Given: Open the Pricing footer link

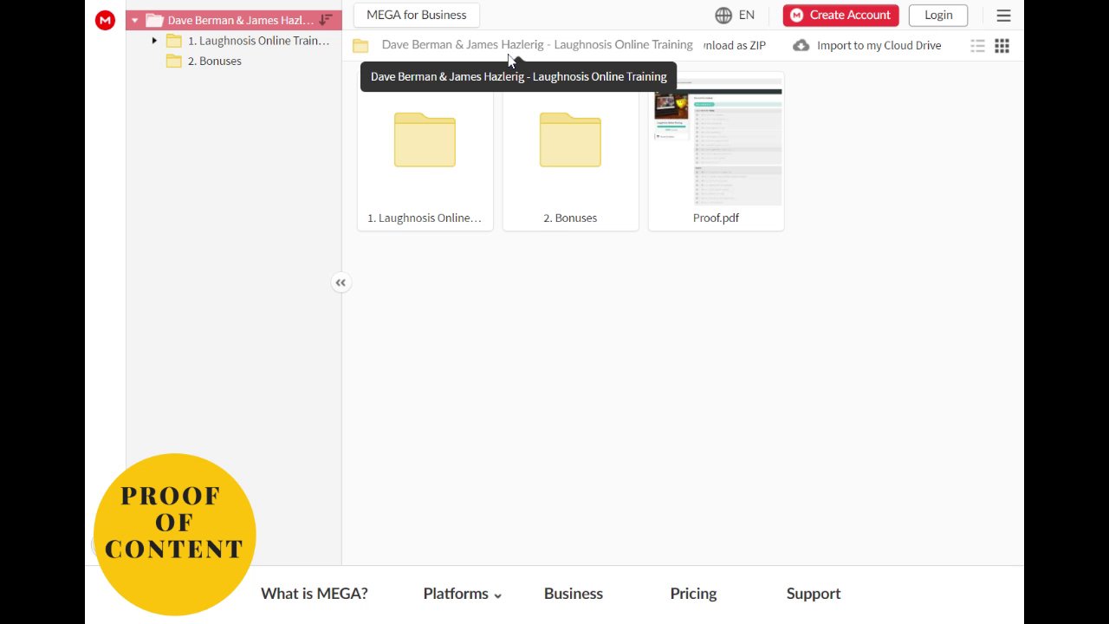Looking at the screenshot, I should 693,594.
